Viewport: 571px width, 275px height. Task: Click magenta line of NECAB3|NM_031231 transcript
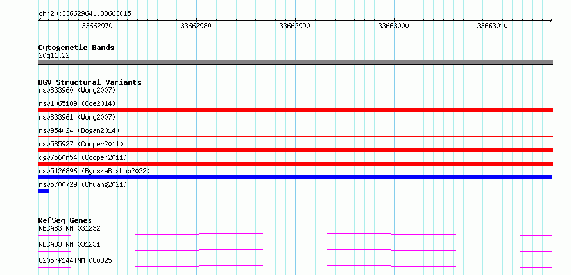(x=295, y=250)
